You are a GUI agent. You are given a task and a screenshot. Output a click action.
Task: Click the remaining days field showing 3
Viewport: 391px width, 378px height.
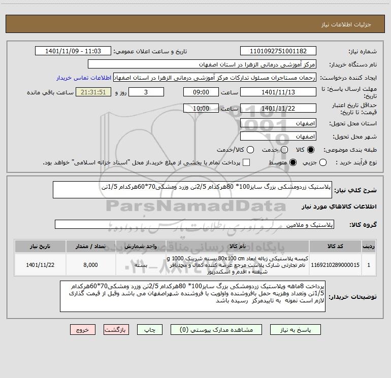click(x=146, y=92)
